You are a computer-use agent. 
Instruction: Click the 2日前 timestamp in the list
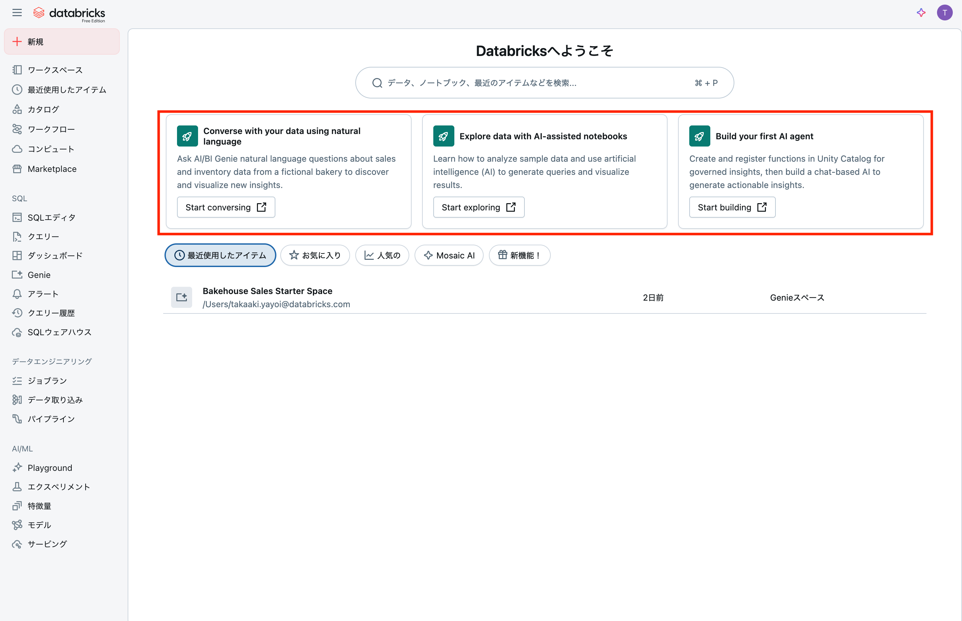point(653,298)
